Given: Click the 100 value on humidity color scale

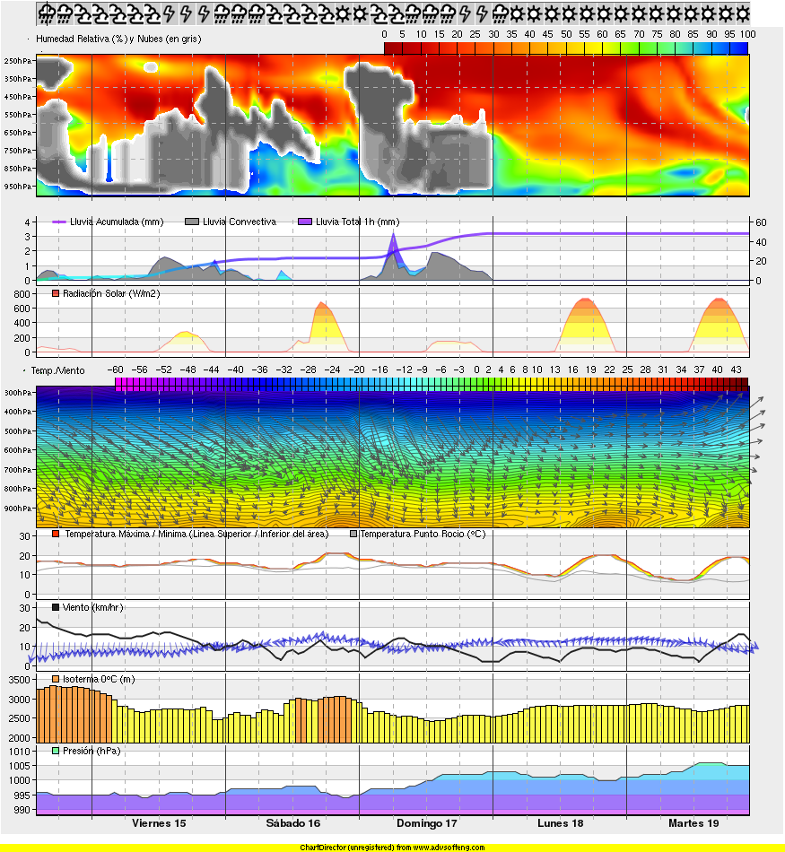Looking at the screenshot, I should tap(747, 34).
